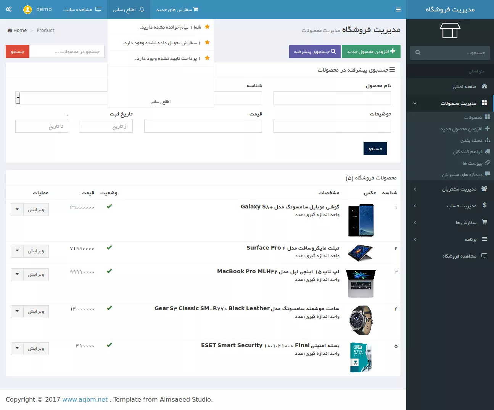The height and width of the screenshot is (410, 494).
Task: Expand the برنامه sidebar menu
Action: 415,239
